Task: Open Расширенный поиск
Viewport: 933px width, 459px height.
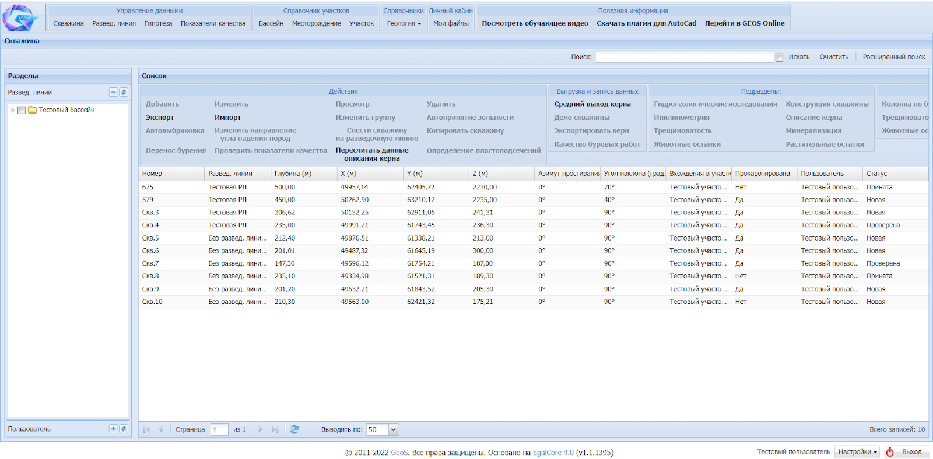Action: [x=894, y=57]
